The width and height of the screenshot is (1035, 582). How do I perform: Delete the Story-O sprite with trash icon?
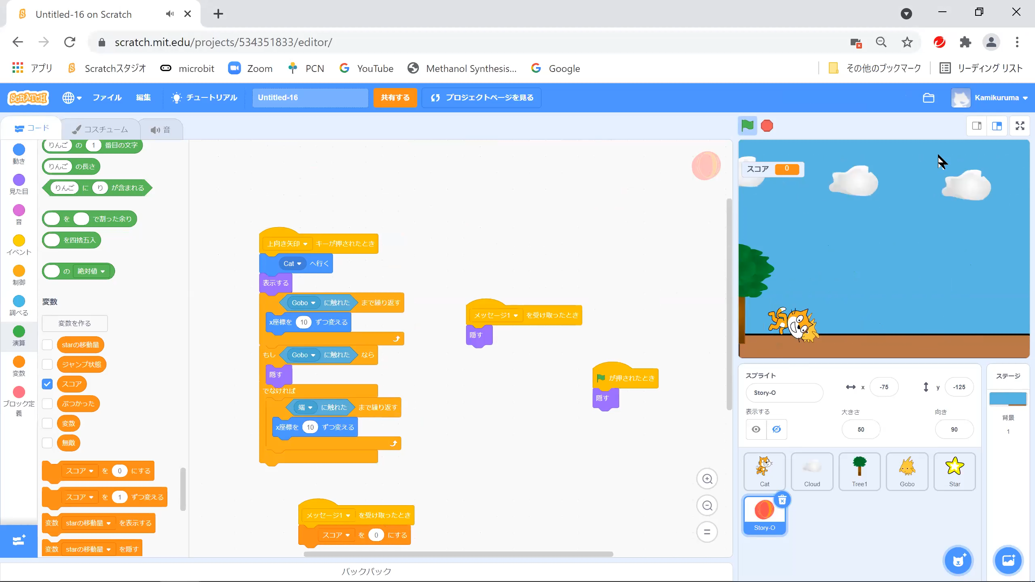click(x=782, y=500)
